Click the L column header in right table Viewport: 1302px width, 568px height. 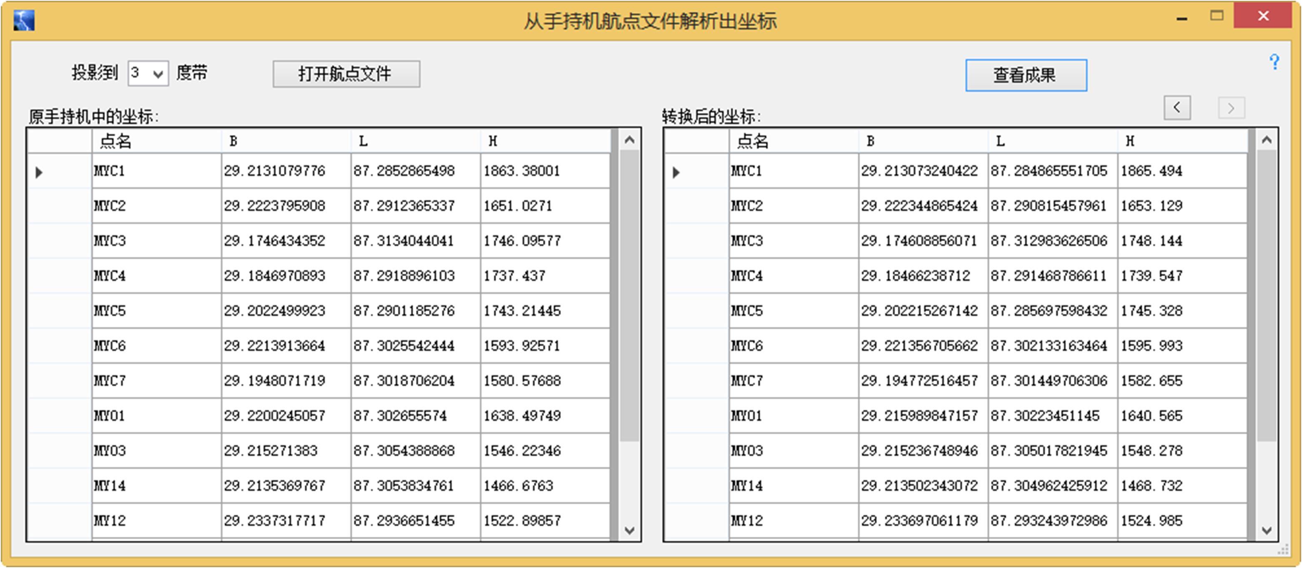[x=1053, y=141]
